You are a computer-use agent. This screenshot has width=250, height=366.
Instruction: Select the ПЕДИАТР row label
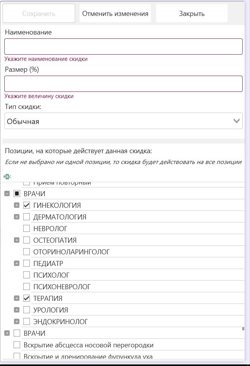(48, 264)
